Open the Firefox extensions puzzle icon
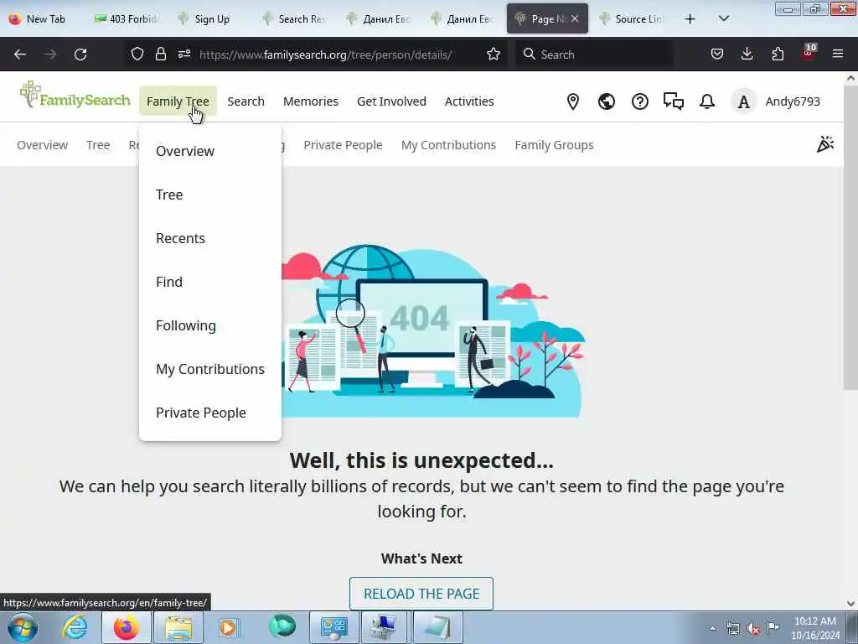This screenshot has height=644, width=858. point(778,55)
